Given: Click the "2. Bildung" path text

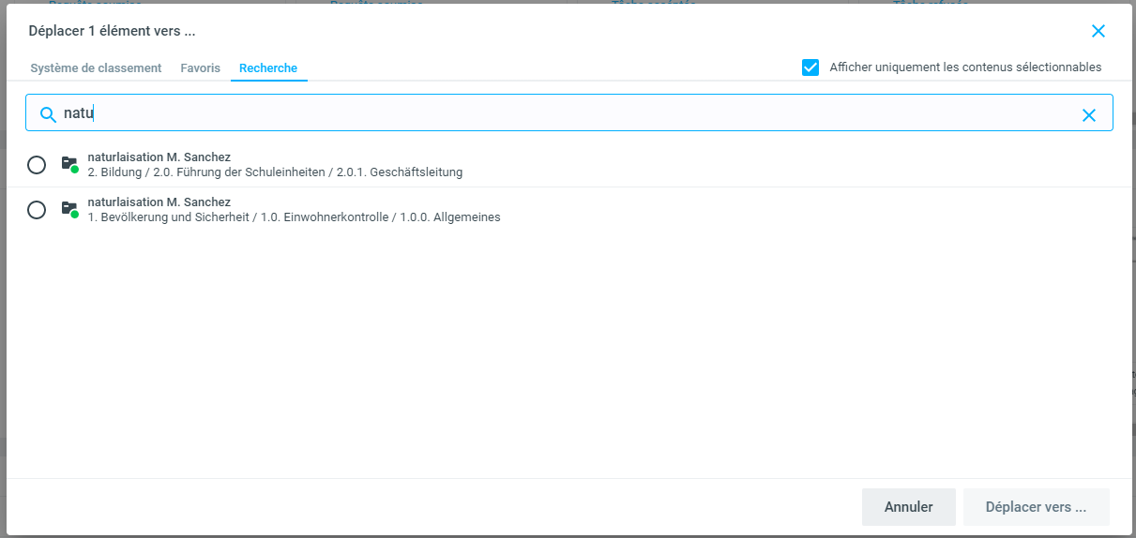Looking at the screenshot, I should (114, 172).
